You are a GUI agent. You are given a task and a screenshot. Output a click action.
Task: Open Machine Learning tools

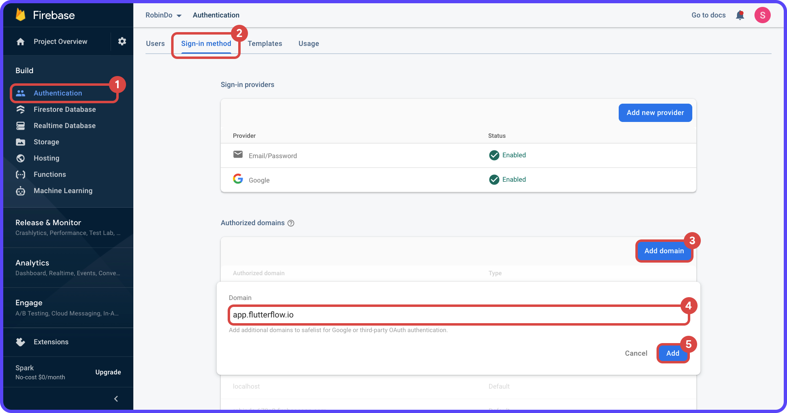pyautogui.click(x=63, y=190)
